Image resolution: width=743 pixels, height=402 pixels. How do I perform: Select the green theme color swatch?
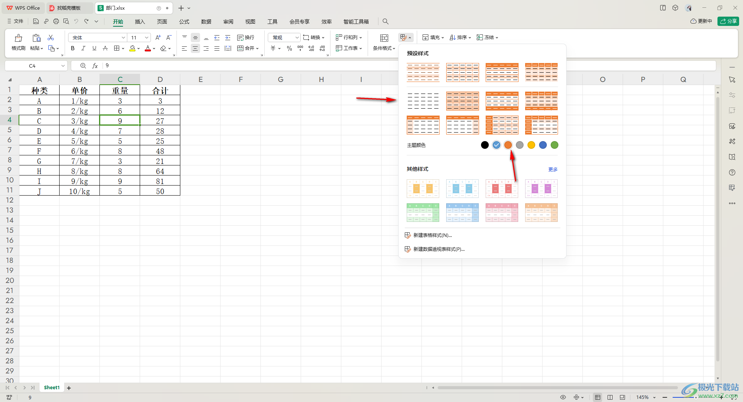(x=555, y=145)
